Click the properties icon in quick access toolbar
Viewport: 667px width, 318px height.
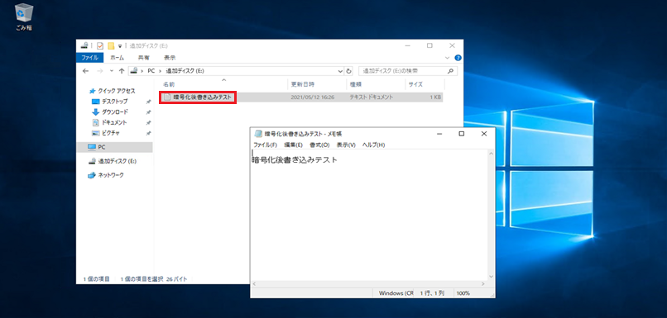100,45
